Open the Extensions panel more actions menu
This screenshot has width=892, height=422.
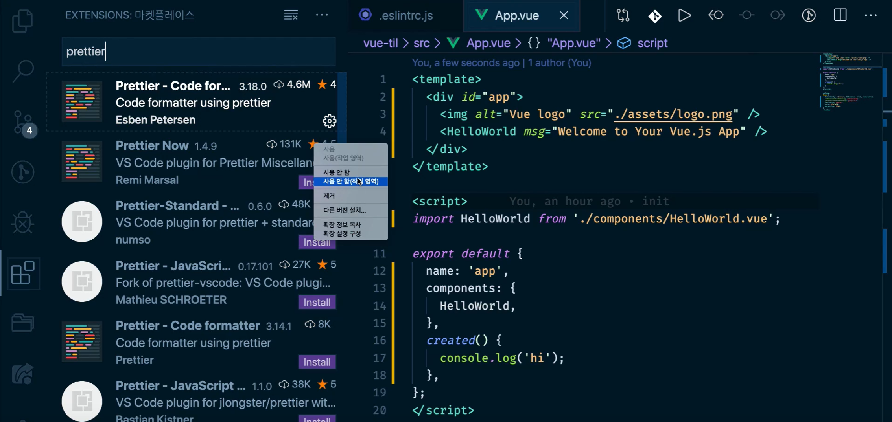322,15
